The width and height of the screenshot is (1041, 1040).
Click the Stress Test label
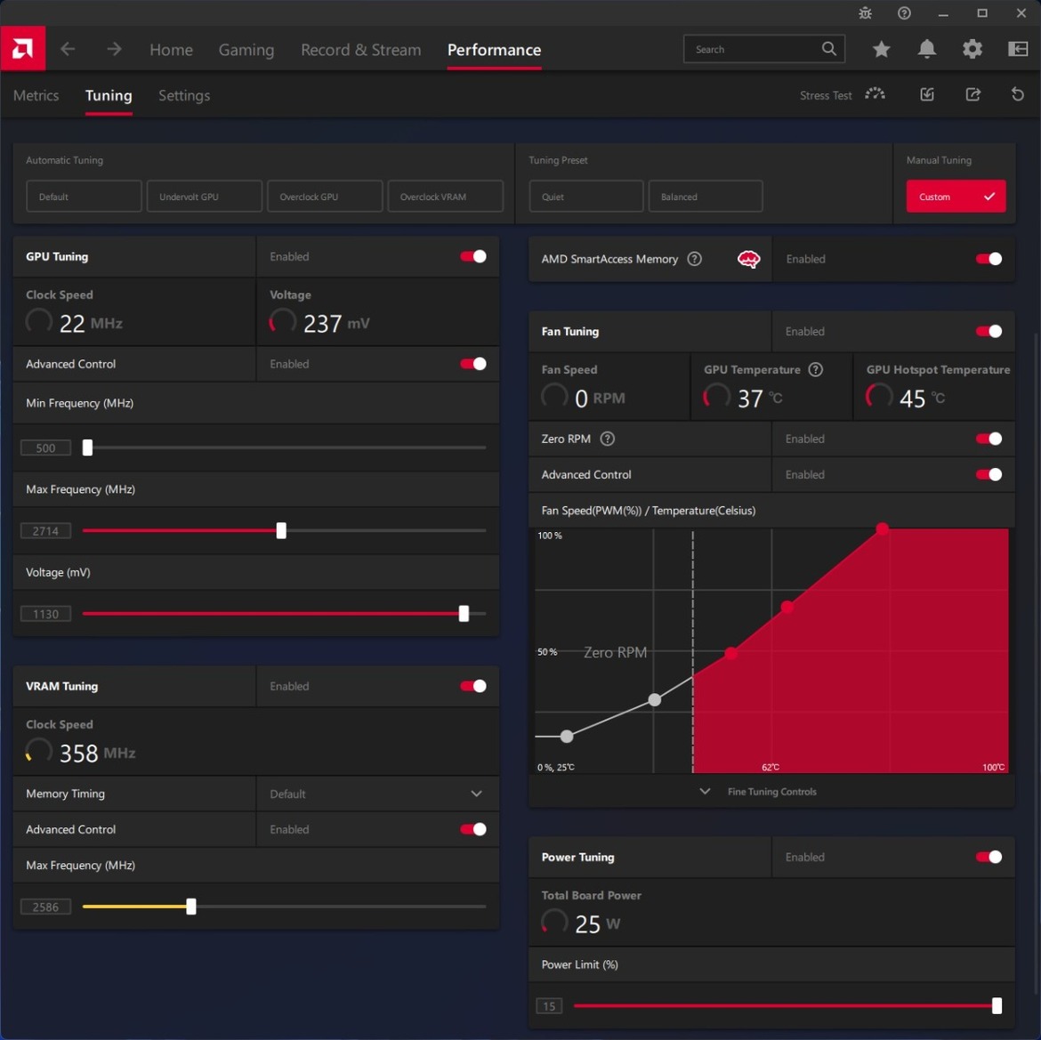click(825, 95)
